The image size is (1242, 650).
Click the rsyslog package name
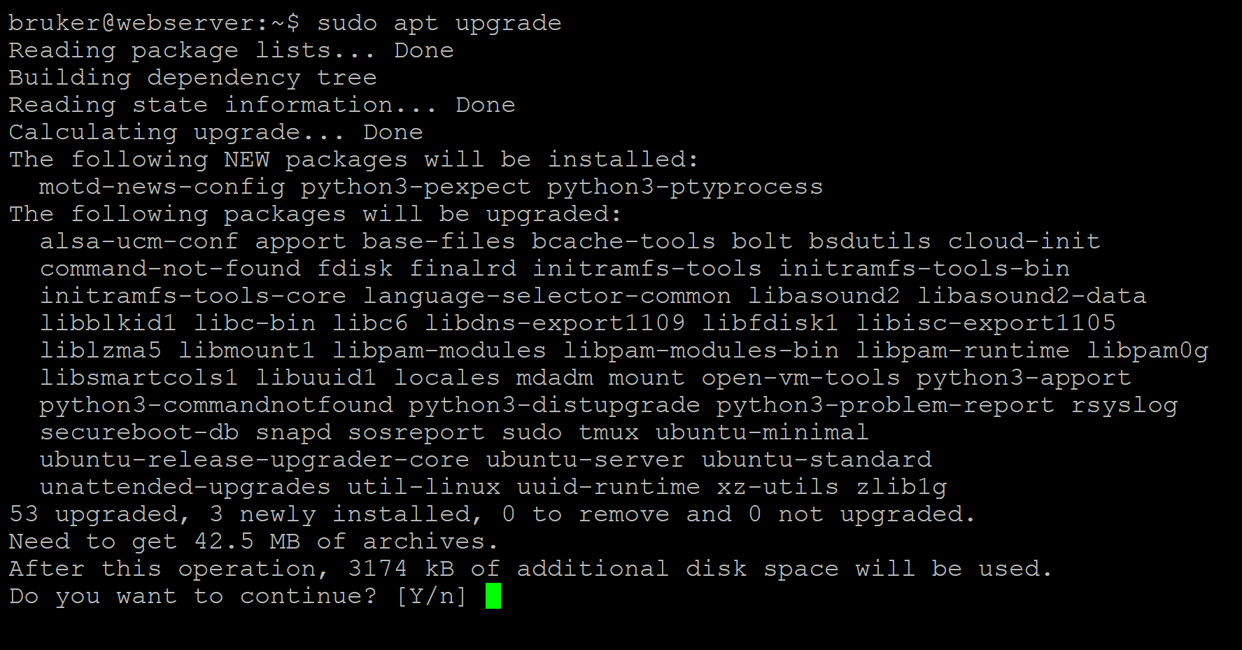pyautogui.click(x=1124, y=405)
